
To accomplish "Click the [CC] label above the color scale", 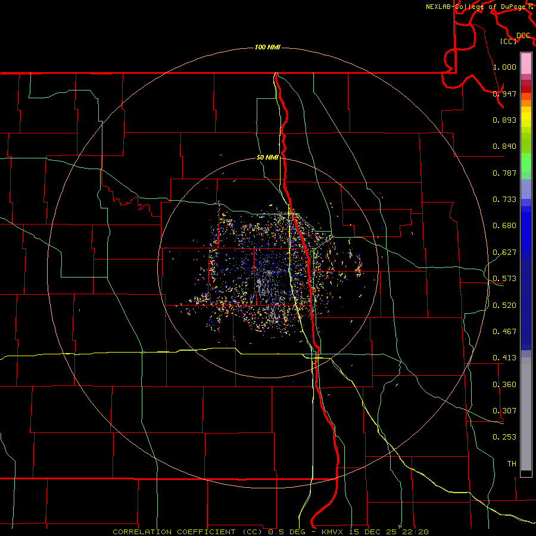I will (509, 41).
